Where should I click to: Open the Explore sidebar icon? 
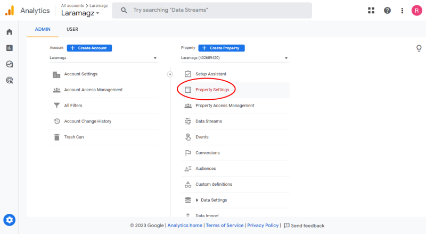click(10, 64)
